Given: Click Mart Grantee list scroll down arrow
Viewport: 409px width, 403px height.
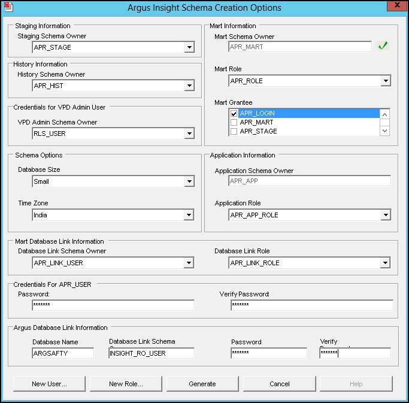Looking at the screenshot, I should point(384,131).
